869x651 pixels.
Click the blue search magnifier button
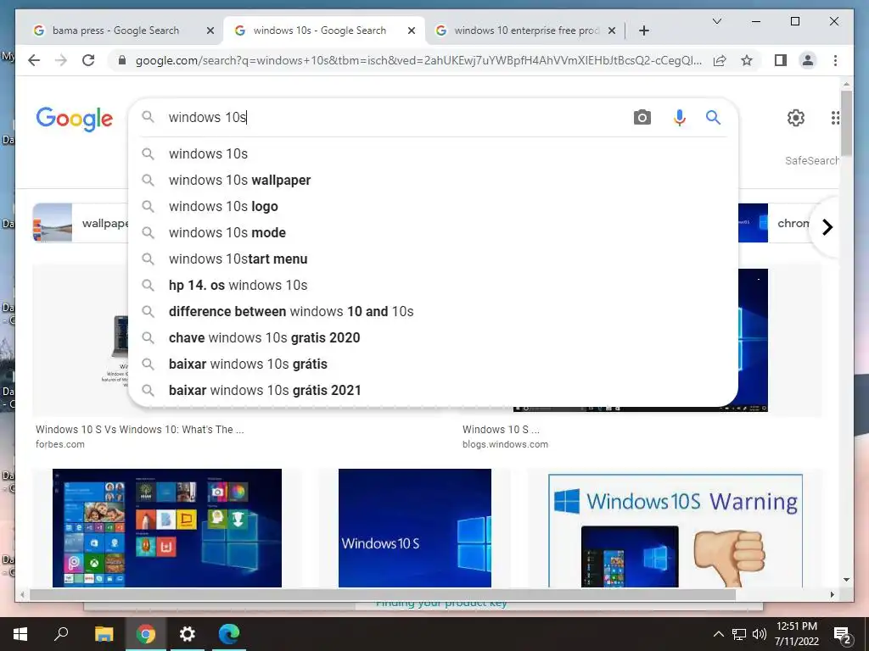(713, 117)
